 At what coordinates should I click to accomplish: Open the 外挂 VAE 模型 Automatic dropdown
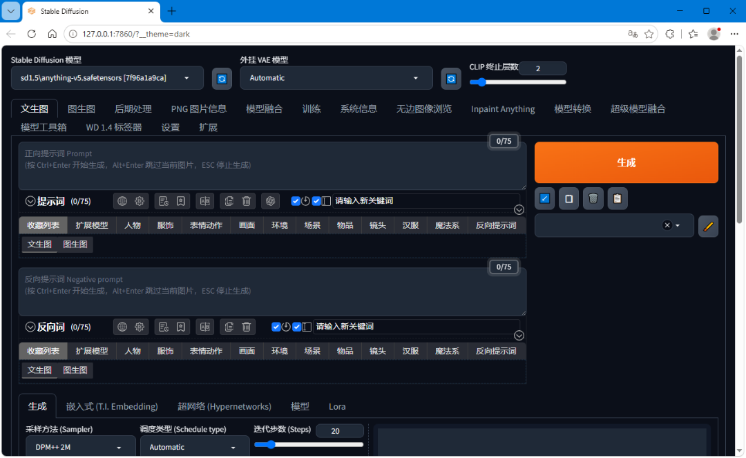[x=336, y=78]
